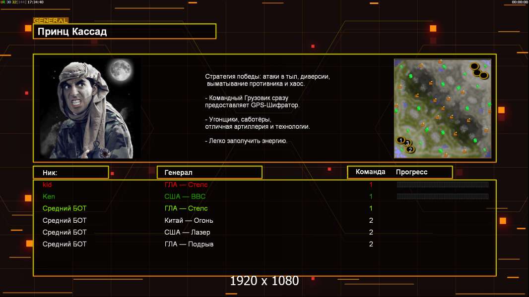
Task: Select the Китай — Огонь general entry
Action: point(189,220)
